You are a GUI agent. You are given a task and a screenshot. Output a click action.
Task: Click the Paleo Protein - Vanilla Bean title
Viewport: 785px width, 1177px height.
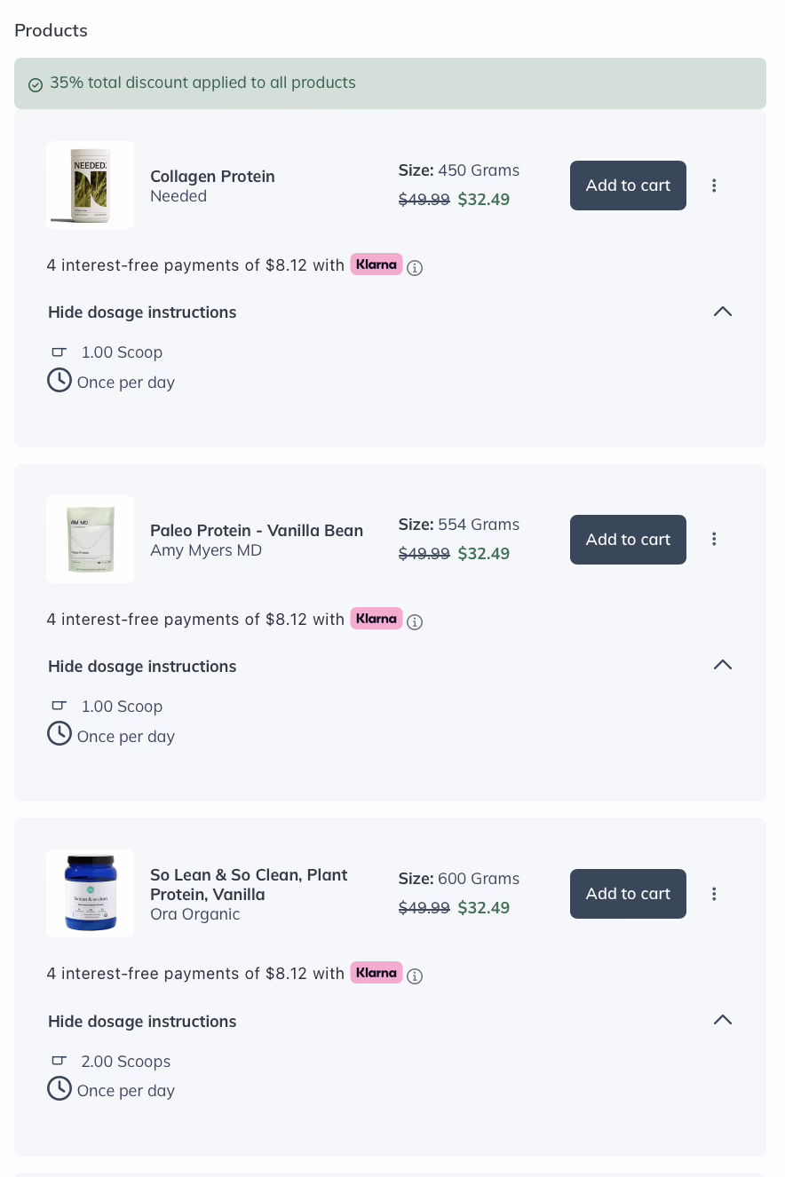pos(257,531)
